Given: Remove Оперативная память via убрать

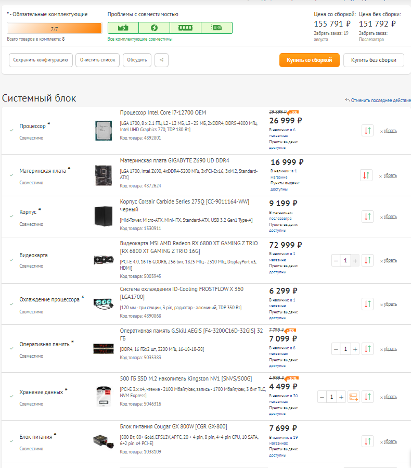Looking at the screenshot, I should tap(389, 349).
